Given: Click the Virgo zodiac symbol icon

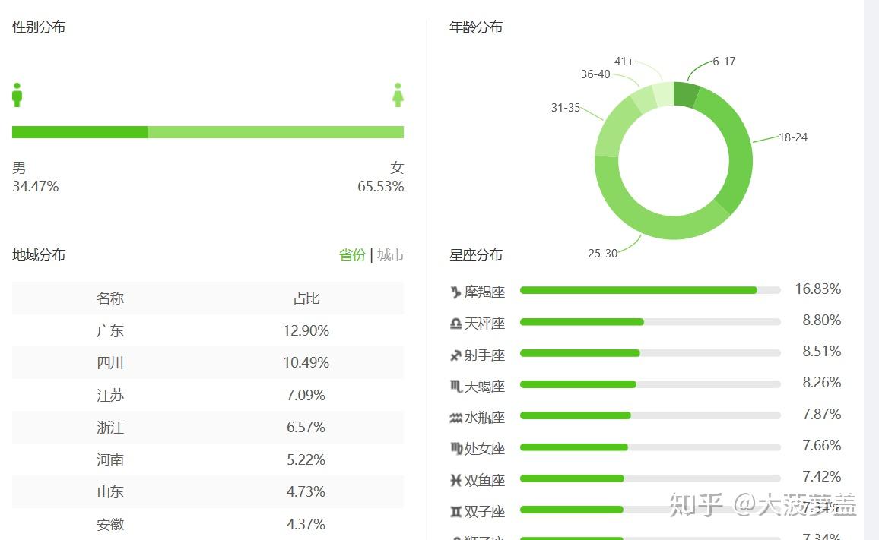Looking at the screenshot, I should point(455,449).
